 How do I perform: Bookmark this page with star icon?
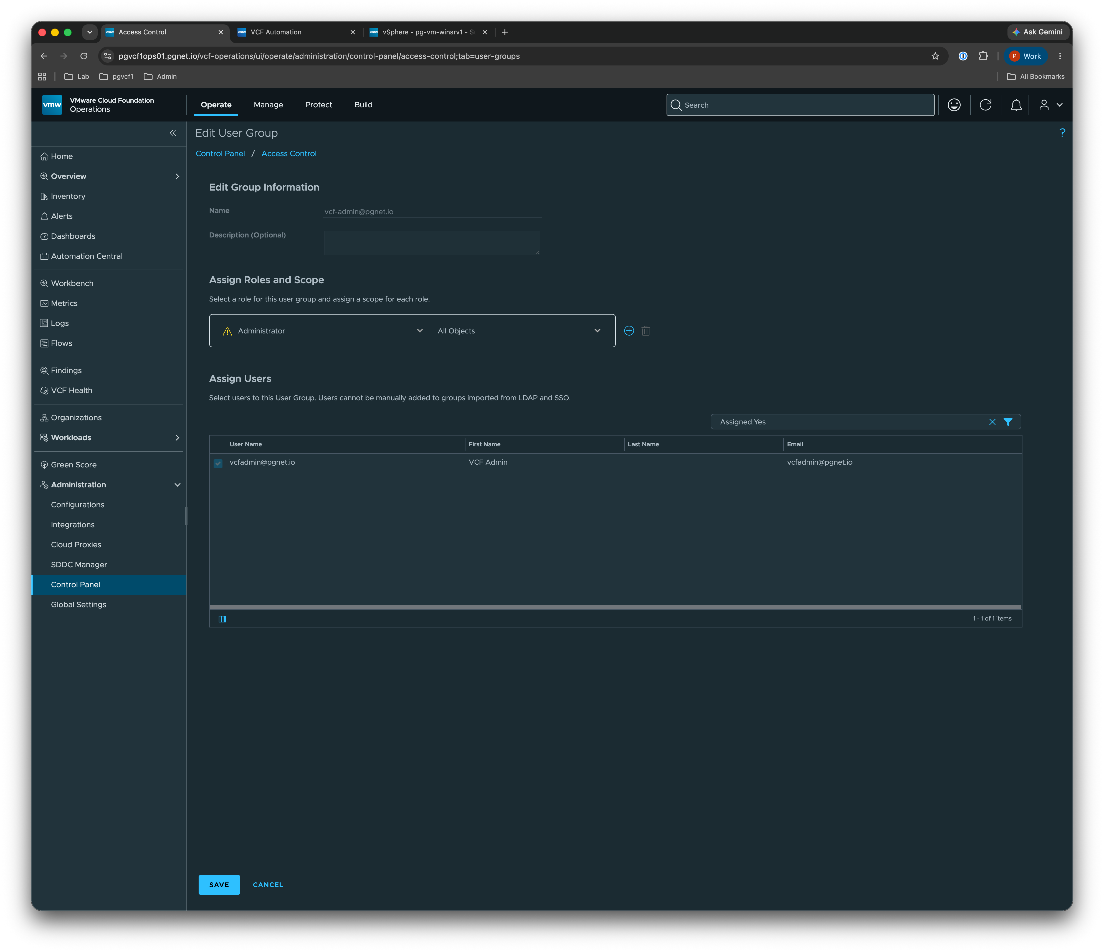coord(935,56)
